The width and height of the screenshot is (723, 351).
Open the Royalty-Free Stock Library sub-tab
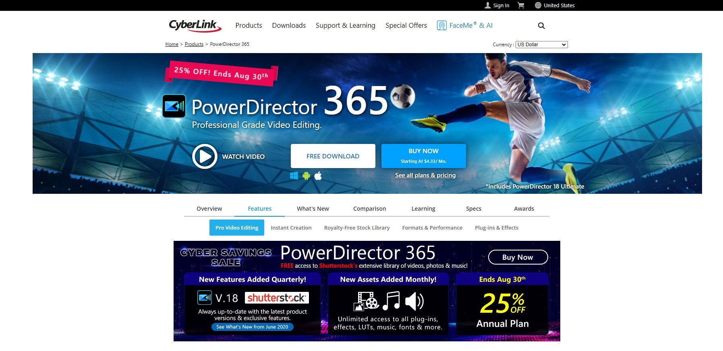(x=357, y=228)
